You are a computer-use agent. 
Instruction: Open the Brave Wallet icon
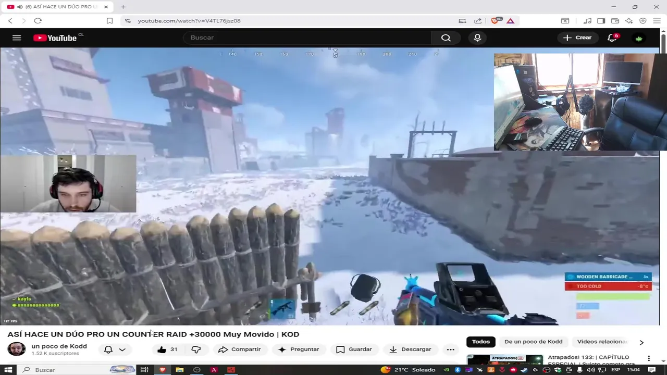click(x=615, y=21)
